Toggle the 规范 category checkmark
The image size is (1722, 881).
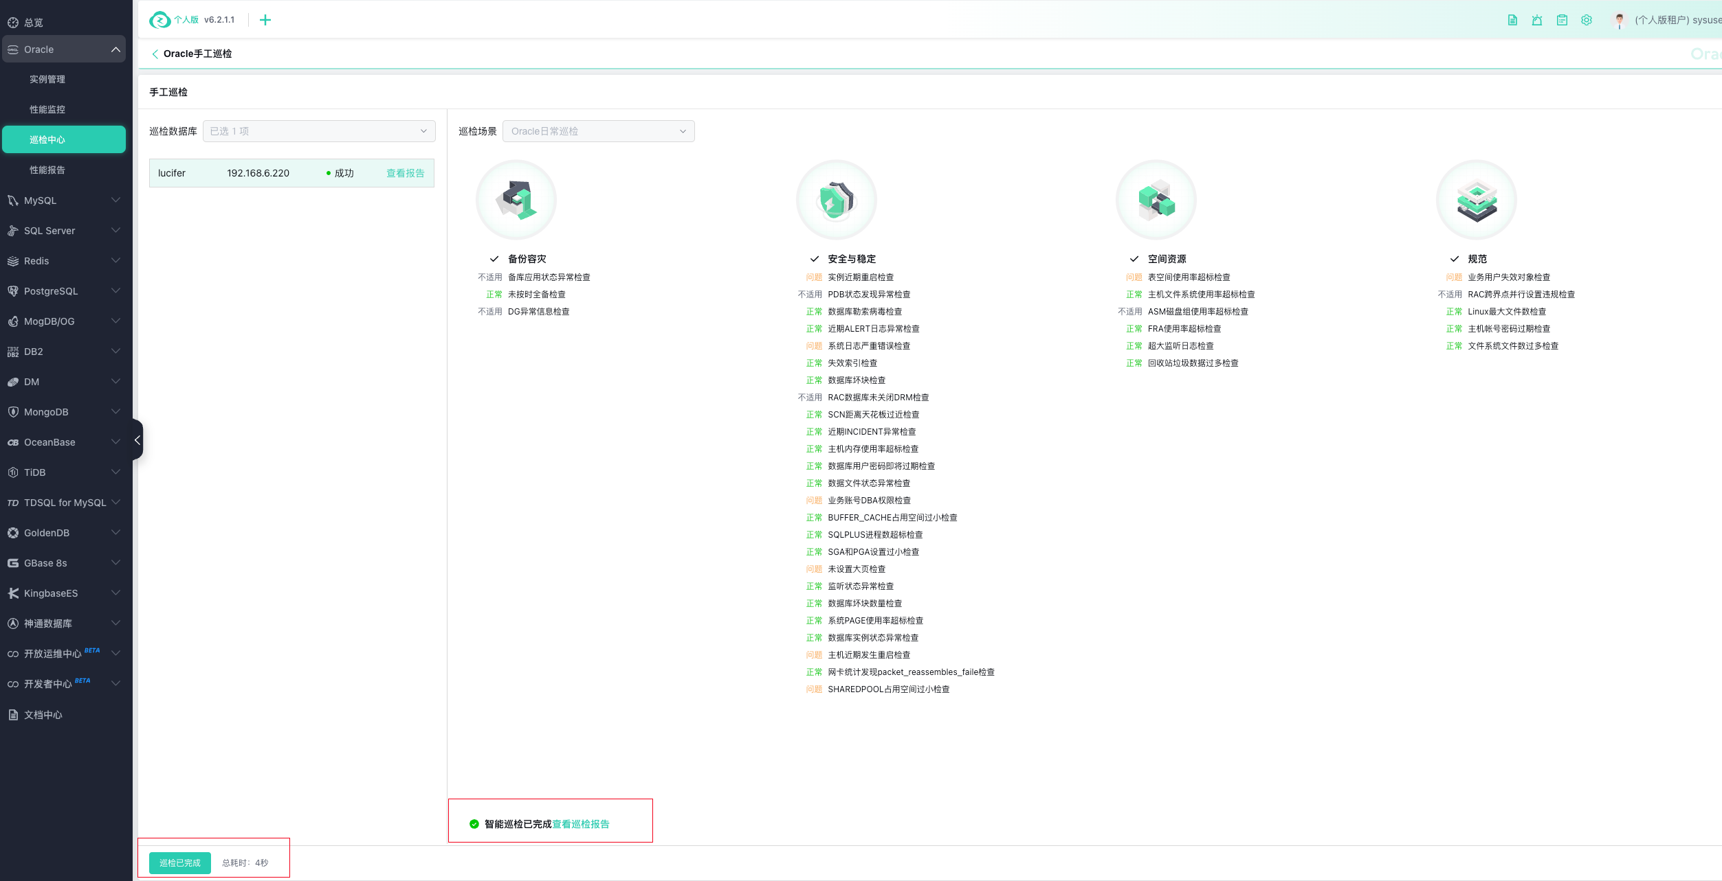coord(1454,259)
